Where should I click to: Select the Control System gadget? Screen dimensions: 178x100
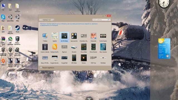(x=103, y=37)
